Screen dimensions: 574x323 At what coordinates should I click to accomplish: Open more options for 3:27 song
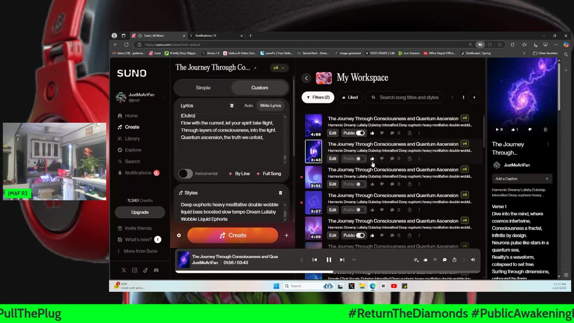(x=419, y=210)
